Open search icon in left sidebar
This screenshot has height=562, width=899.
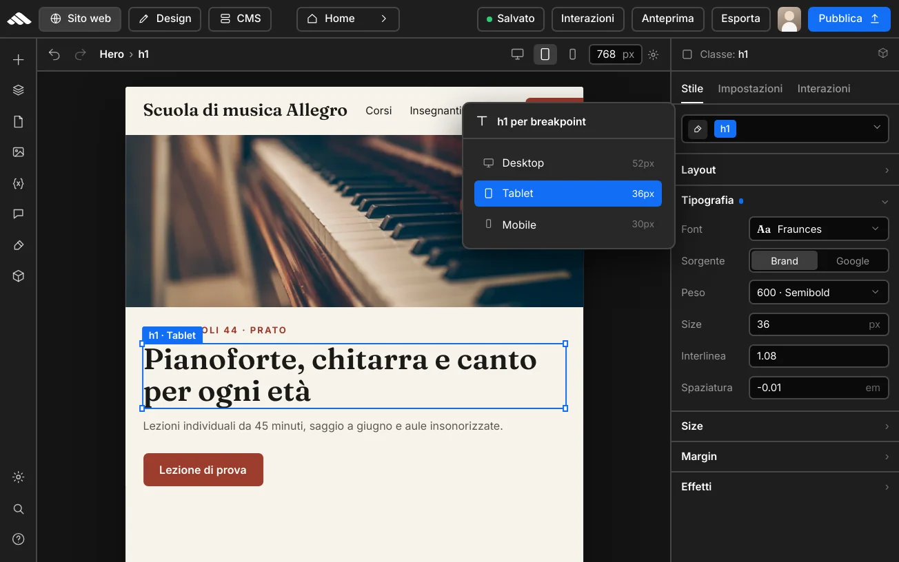coord(19,509)
